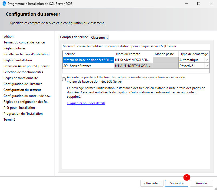This screenshot has height=190, width=217.
Task: Select Extension Azure pour SQL Server step
Action: pyautogui.click(x=26, y=66)
